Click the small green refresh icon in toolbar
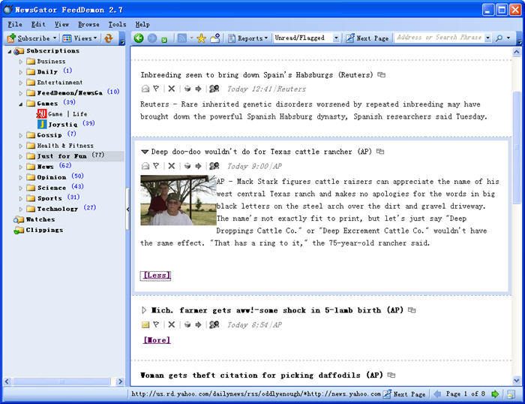 click(x=164, y=40)
